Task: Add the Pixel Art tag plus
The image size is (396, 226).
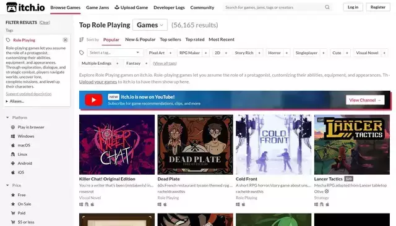Action: click(171, 53)
